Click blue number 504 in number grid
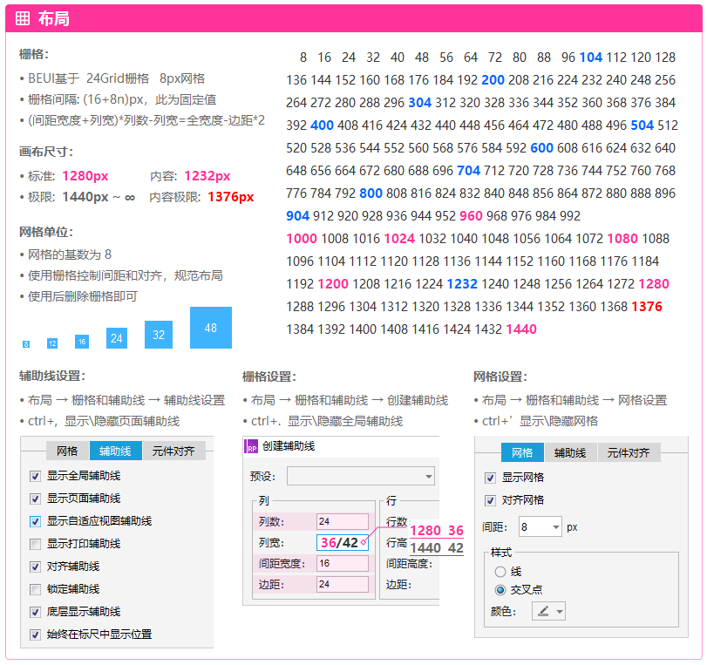707x665 pixels. [642, 125]
